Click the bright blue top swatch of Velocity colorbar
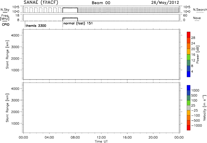Viewport: 207px width, 143px height. pos(189,88)
